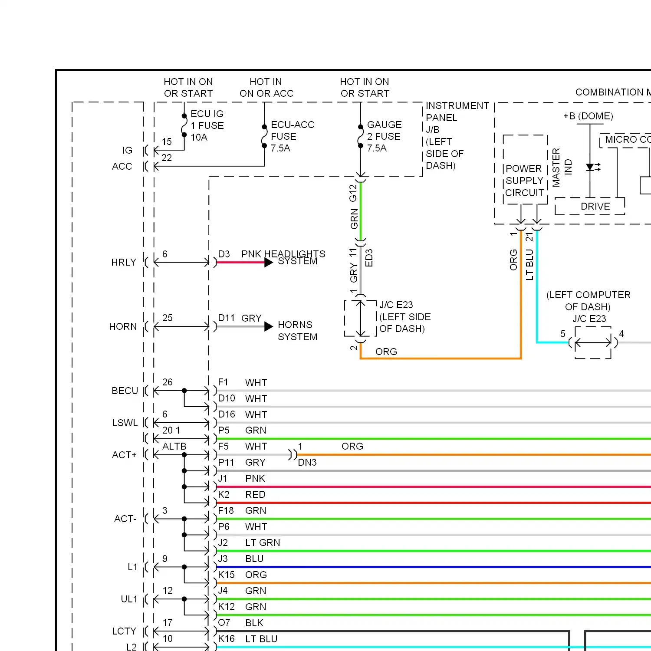Click the J1 PNK wire label
The image size is (651, 651).
point(242,478)
